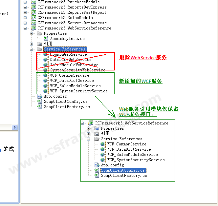This screenshot has height=206, width=218.
Task: Select the AssemblyInfo.cs file
Action: [67, 39]
